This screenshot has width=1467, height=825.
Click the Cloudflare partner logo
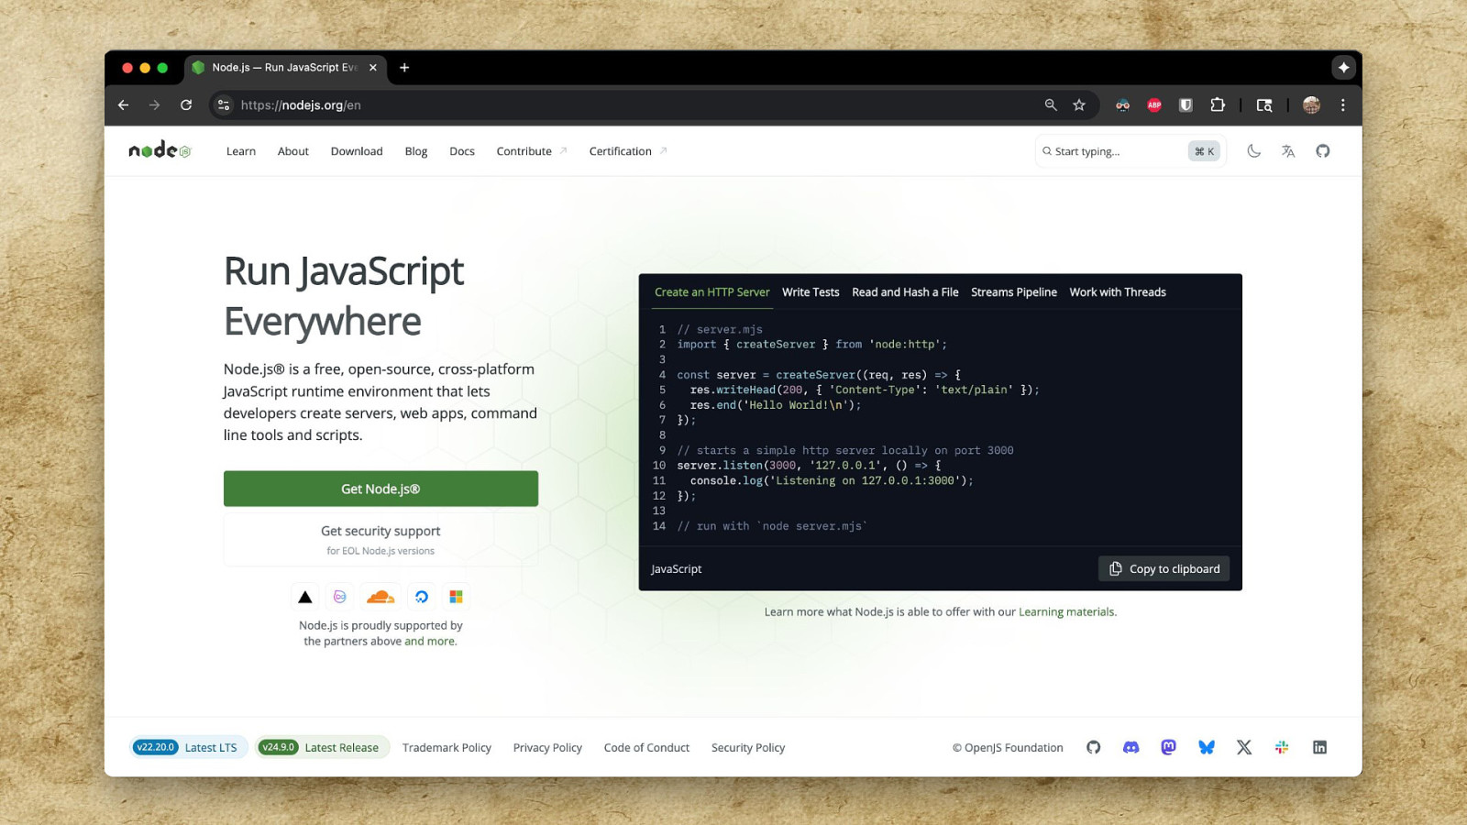point(381,597)
